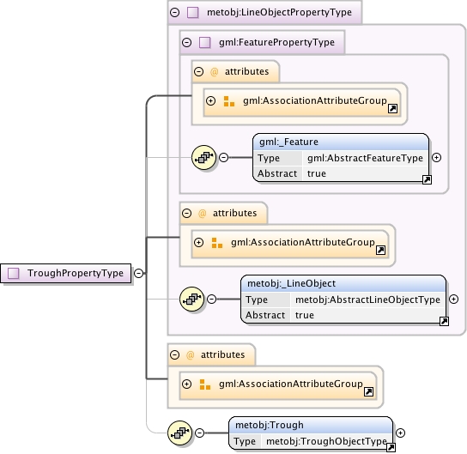
Task: Collapse the connector before metobj:Trough
Action: point(199,433)
